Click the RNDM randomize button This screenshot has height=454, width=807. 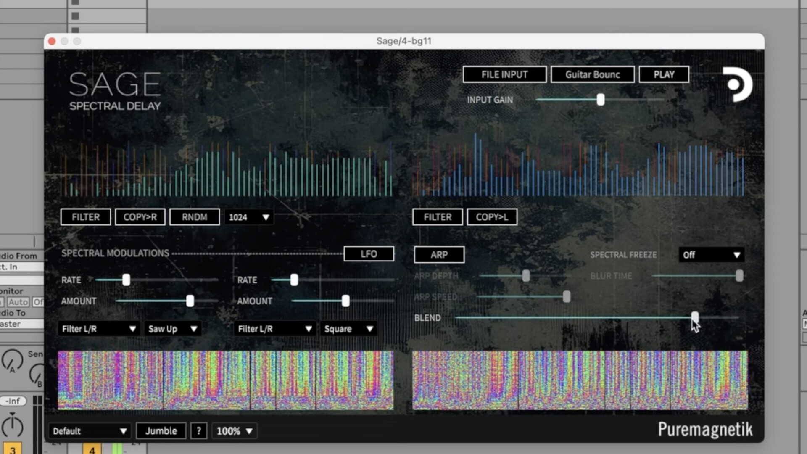[x=195, y=217]
